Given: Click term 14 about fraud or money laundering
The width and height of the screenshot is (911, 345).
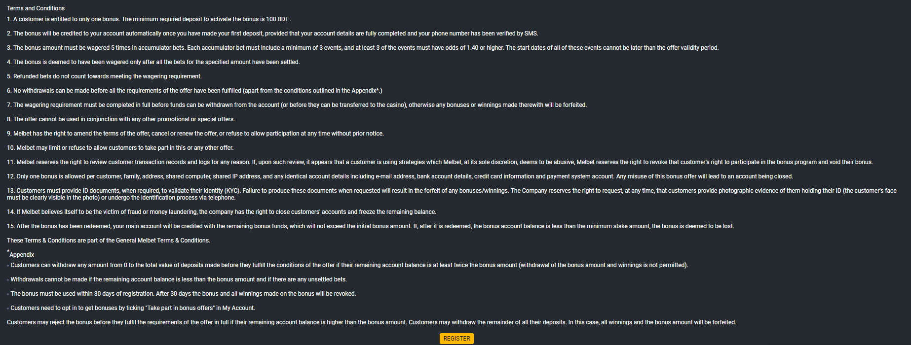Looking at the screenshot, I should click(x=222, y=212).
